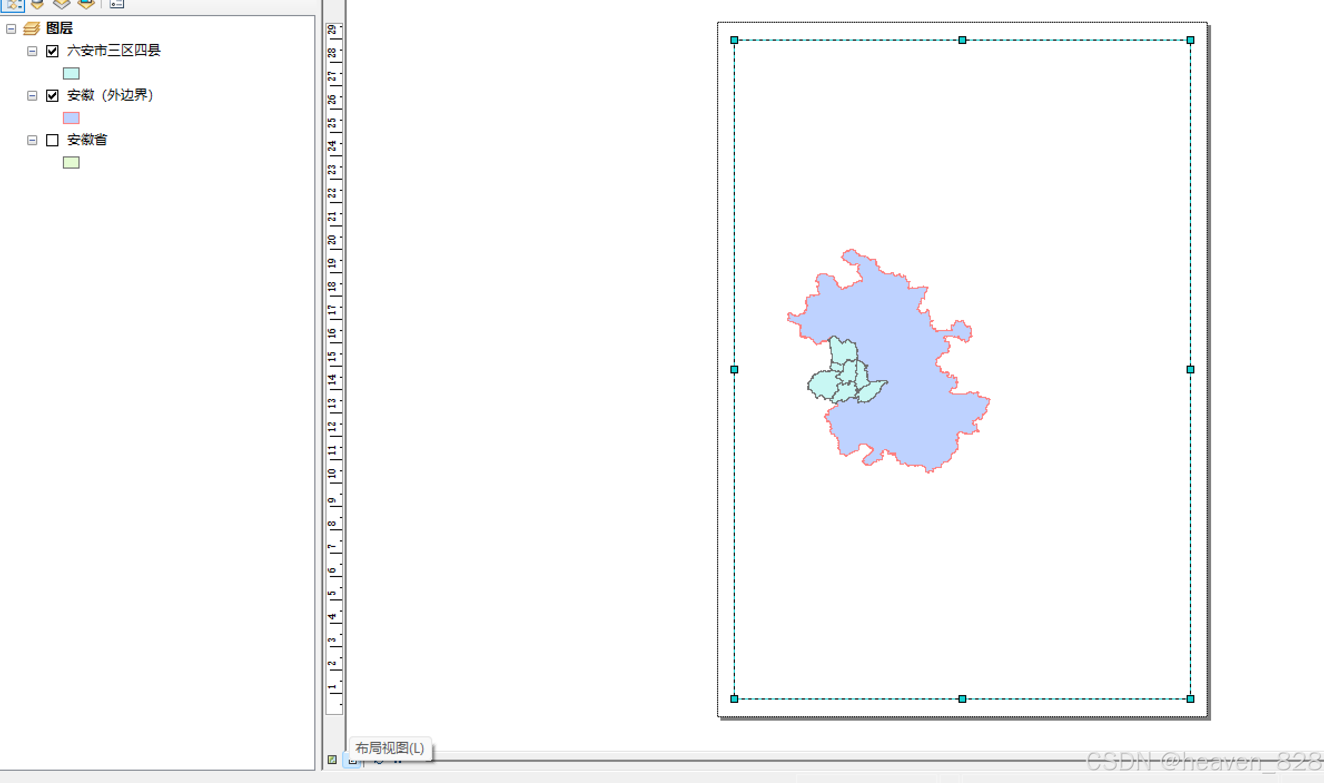Collapse 安徽省 layer legend
The height and width of the screenshot is (783, 1324).
[x=32, y=140]
